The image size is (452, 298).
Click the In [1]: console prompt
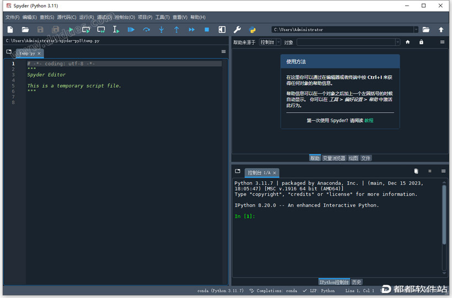(245, 216)
